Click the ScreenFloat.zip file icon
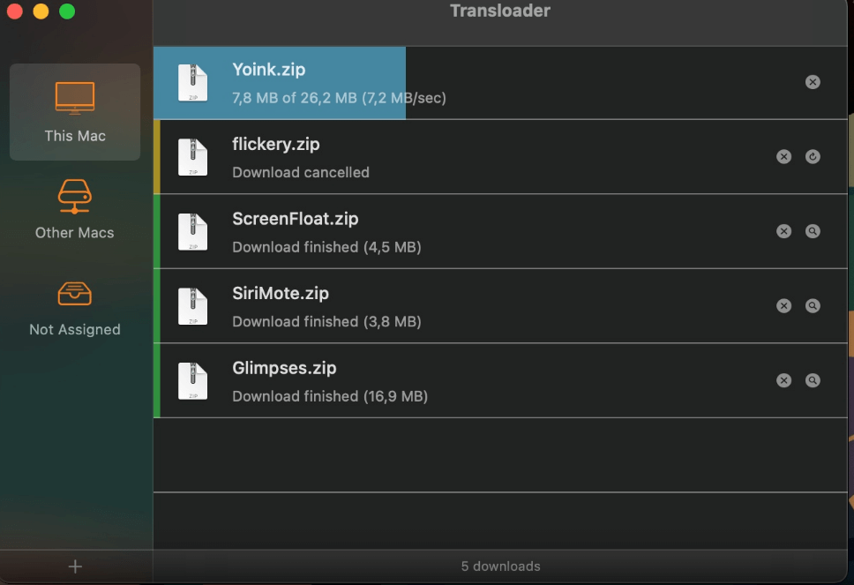854x585 pixels. (x=193, y=232)
